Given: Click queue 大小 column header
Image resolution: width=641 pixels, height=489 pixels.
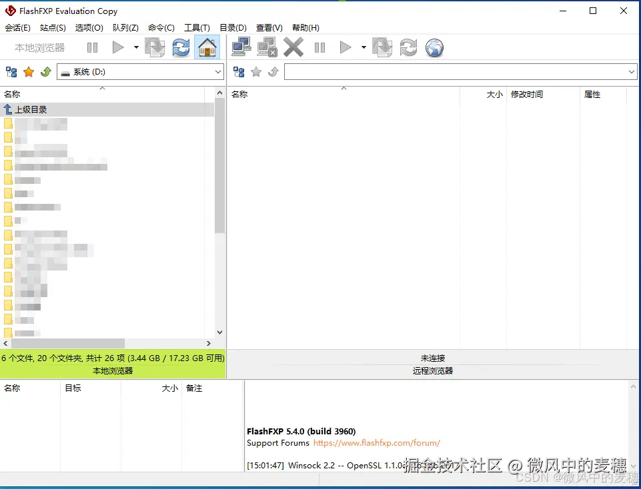Looking at the screenshot, I should point(151,388).
